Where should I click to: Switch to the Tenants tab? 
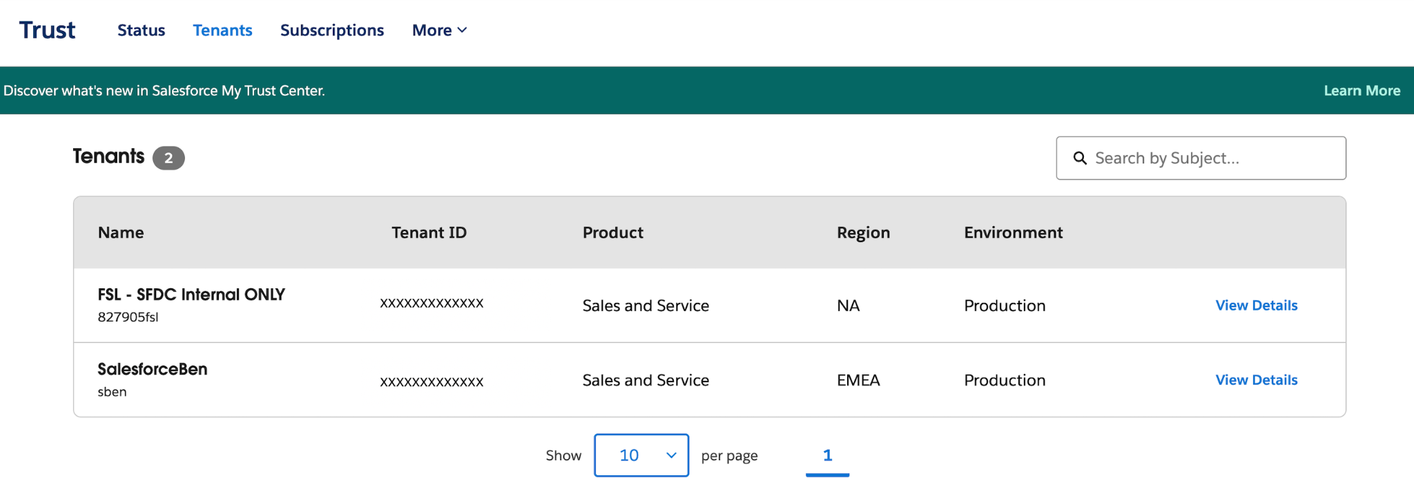coord(222,30)
